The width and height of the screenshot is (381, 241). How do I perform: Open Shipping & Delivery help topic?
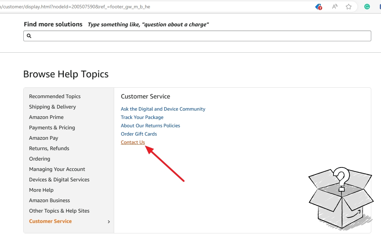(x=53, y=107)
